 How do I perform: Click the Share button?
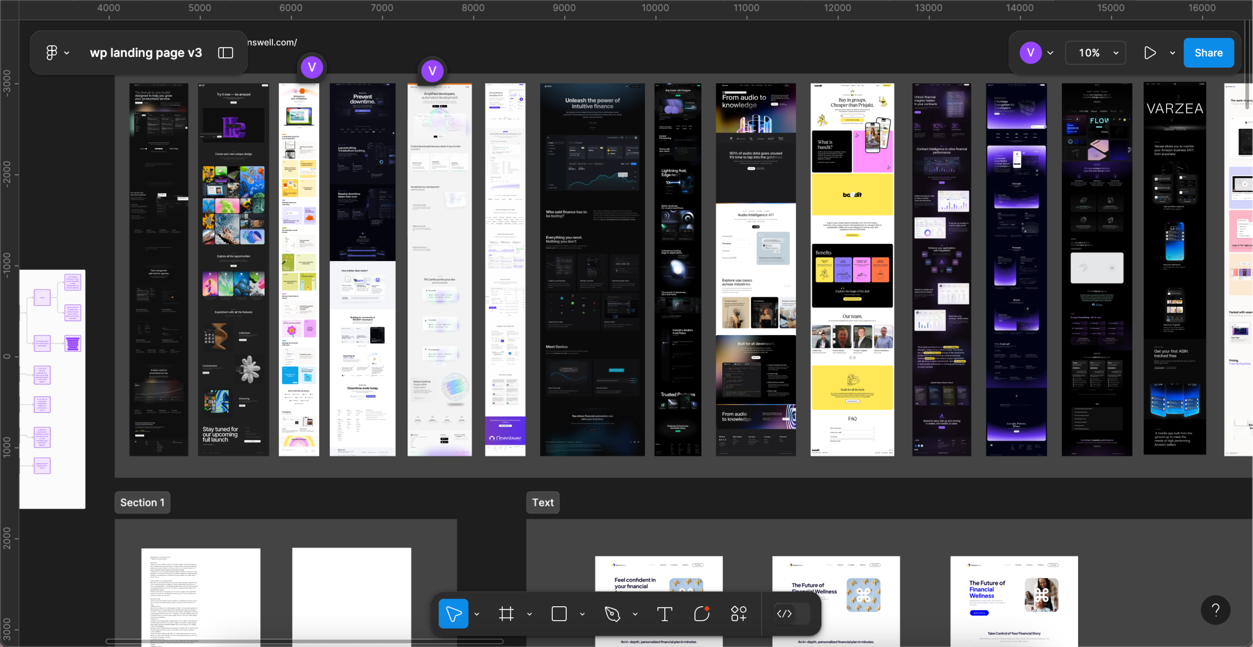click(1208, 53)
